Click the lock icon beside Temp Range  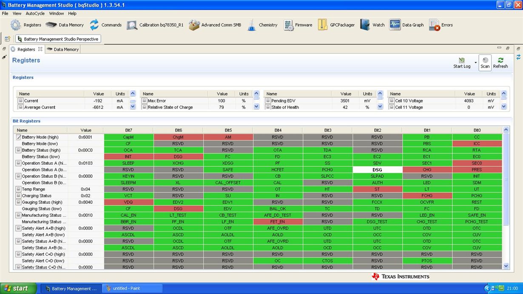18,189
